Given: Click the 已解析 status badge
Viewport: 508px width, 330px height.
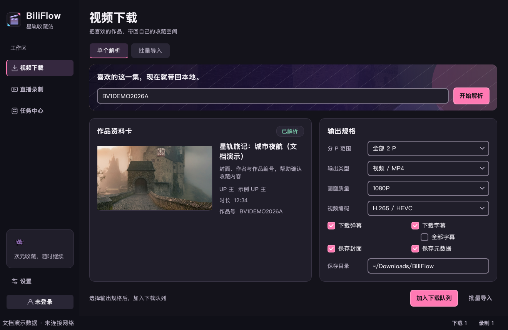Looking at the screenshot, I should click(x=290, y=131).
